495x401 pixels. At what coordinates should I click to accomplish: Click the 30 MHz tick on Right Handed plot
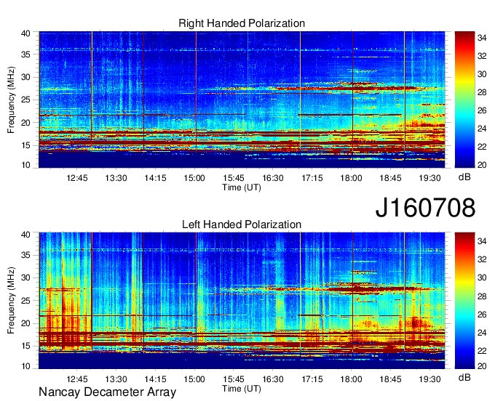point(25,77)
